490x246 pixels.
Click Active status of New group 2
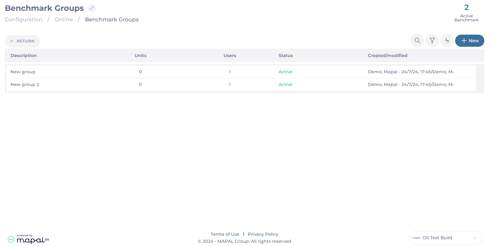pos(285,84)
